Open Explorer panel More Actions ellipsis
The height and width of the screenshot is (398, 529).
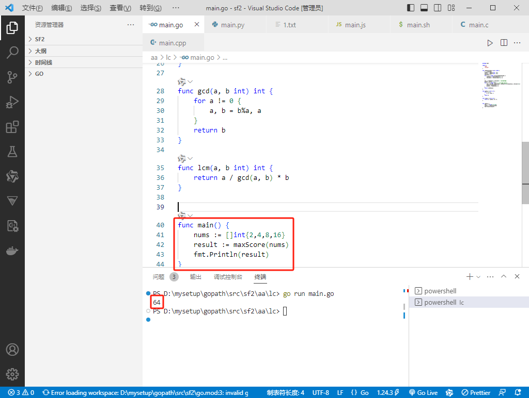[131, 25]
